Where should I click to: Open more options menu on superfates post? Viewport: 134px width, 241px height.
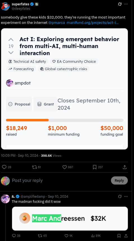126,4
